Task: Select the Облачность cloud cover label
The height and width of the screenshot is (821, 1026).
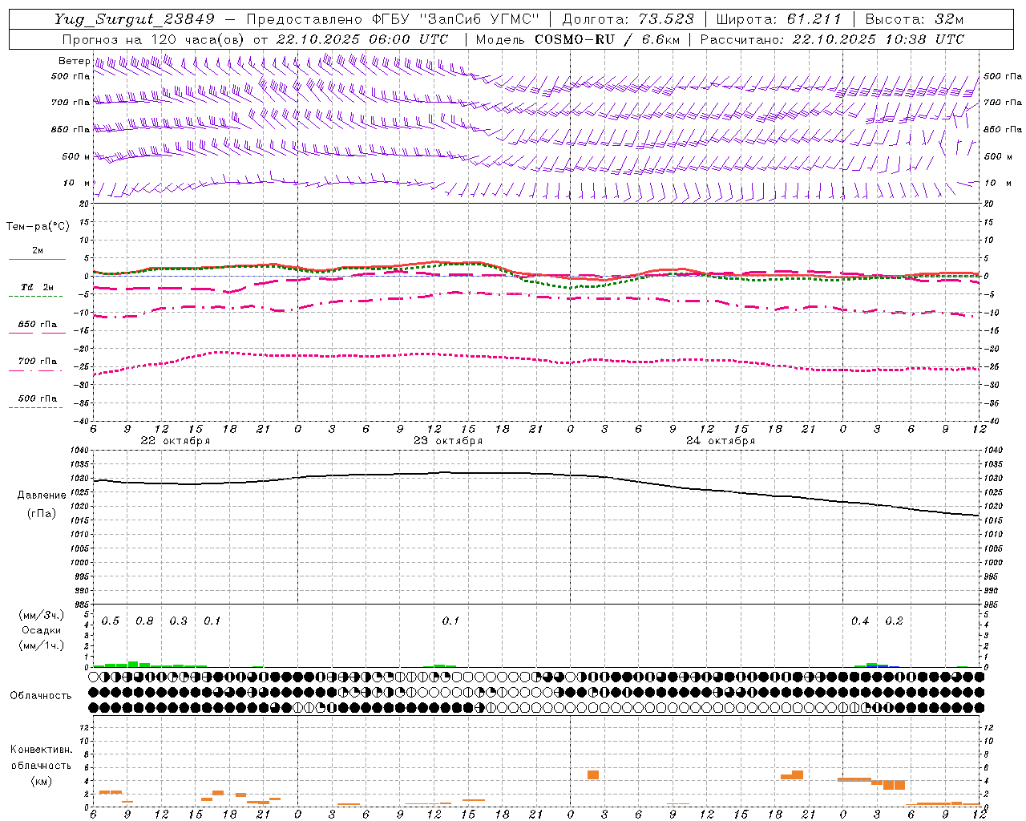Action: [41, 695]
